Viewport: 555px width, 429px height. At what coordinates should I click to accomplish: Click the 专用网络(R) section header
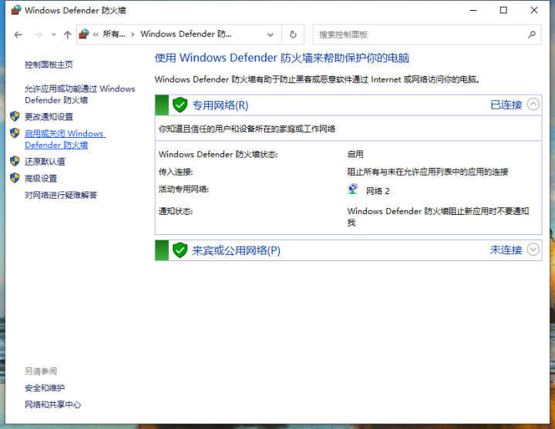coord(348,105)
